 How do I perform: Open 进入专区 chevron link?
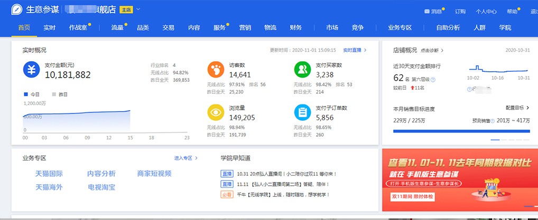(186, 158)
